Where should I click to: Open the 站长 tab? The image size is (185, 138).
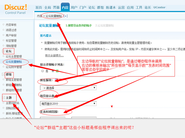[148, 7]
